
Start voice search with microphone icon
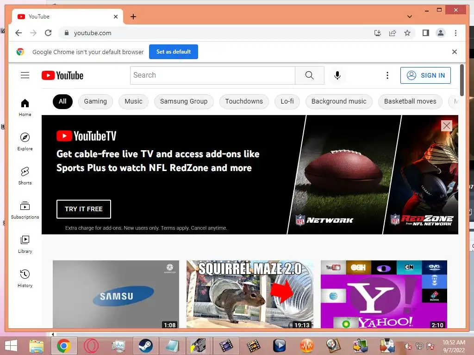pos(337,75)
